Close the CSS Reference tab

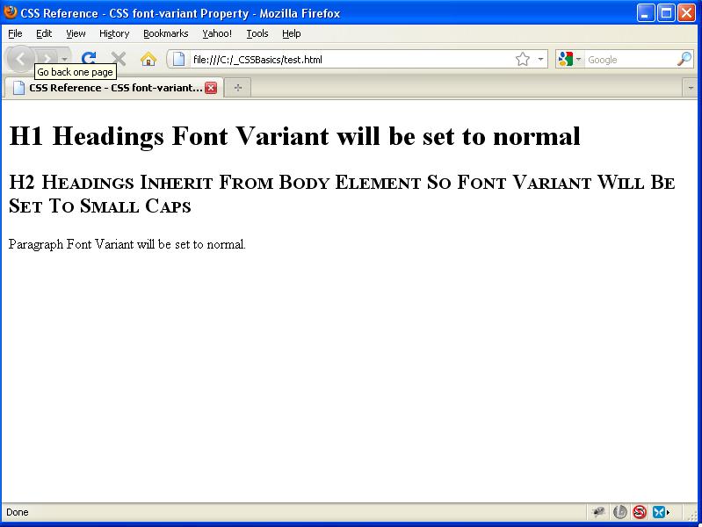click(x=211, y=88)
